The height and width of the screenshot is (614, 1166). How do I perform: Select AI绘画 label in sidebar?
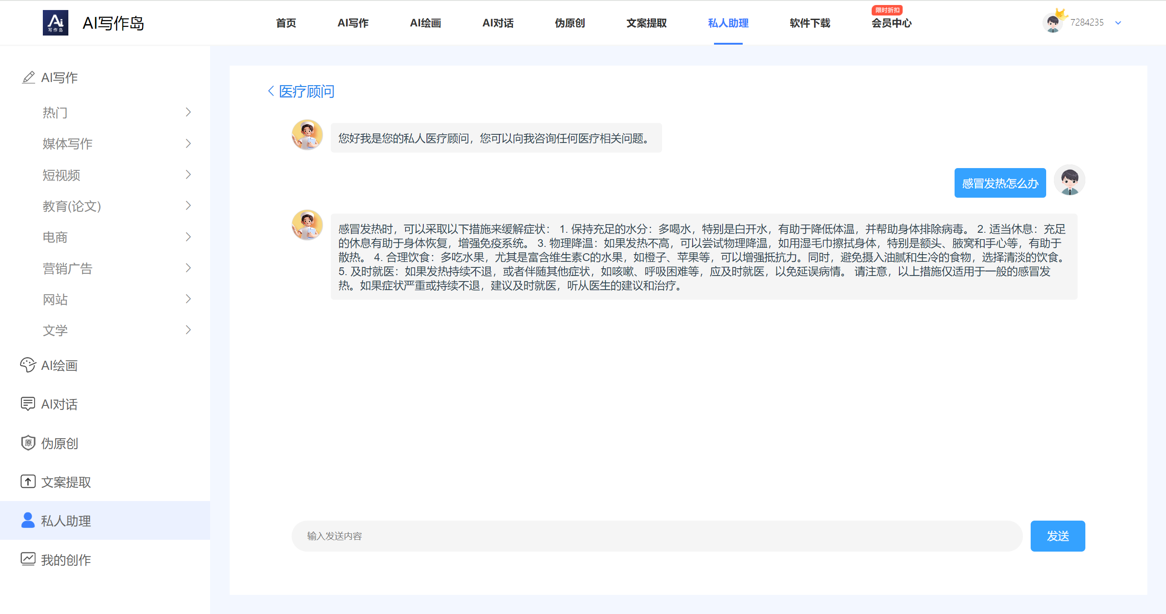tap(59, 365)
